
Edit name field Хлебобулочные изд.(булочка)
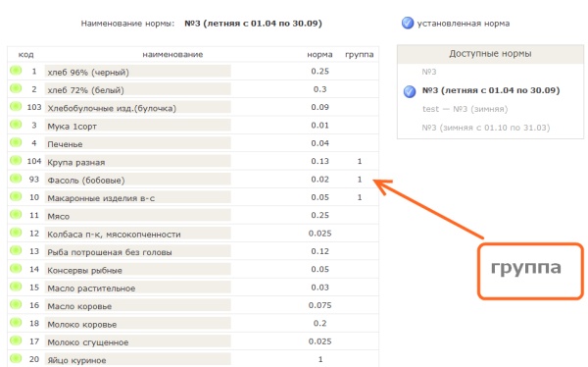coord(137,107)
